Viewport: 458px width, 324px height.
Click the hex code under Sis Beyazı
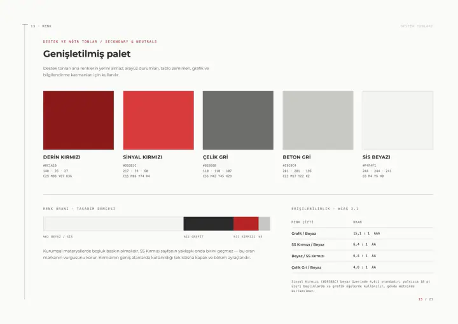pos(369,166)
